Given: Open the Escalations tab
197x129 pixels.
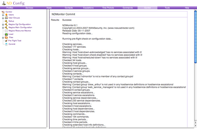Looking at the screenshot, I should pos(88,8).
